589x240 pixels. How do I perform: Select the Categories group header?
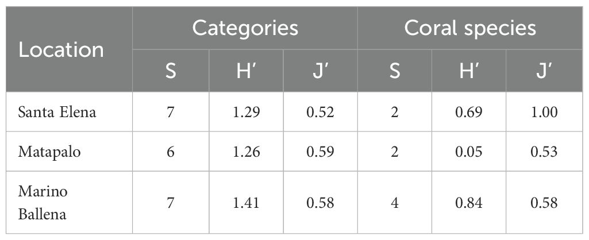pos(245,28)
